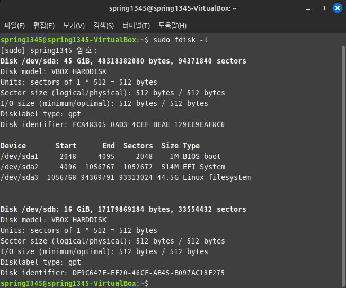Click the bottom command prompt line
Screen dimensions: 346x288
74,283
